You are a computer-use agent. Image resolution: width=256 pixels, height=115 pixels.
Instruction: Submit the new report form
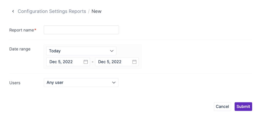tap(243, 107)
